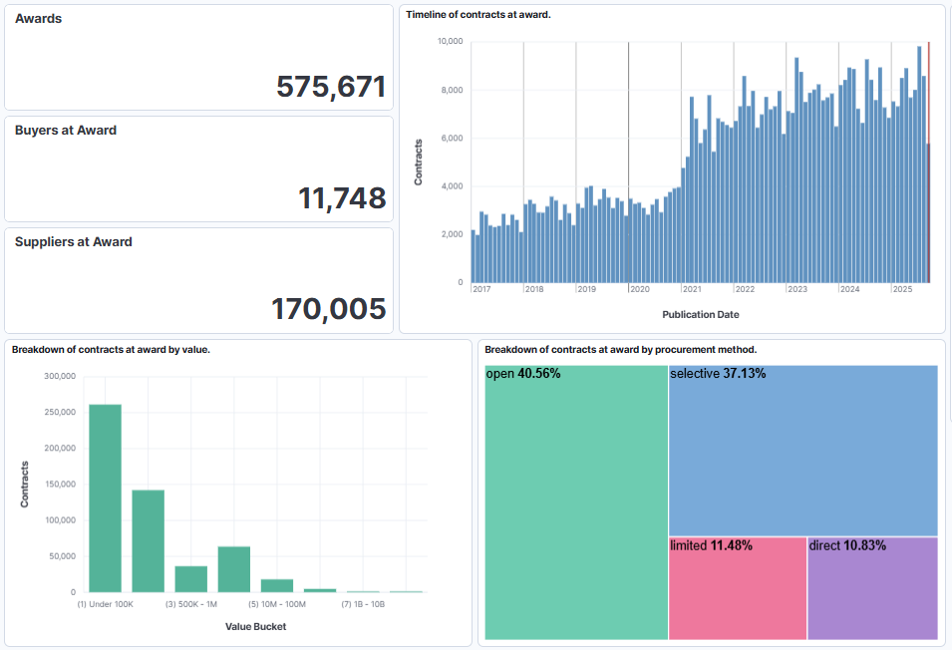Select the green open 40.56% treemap tile
This screenshot has height=650, width=952.
click(x=573, y=498)
